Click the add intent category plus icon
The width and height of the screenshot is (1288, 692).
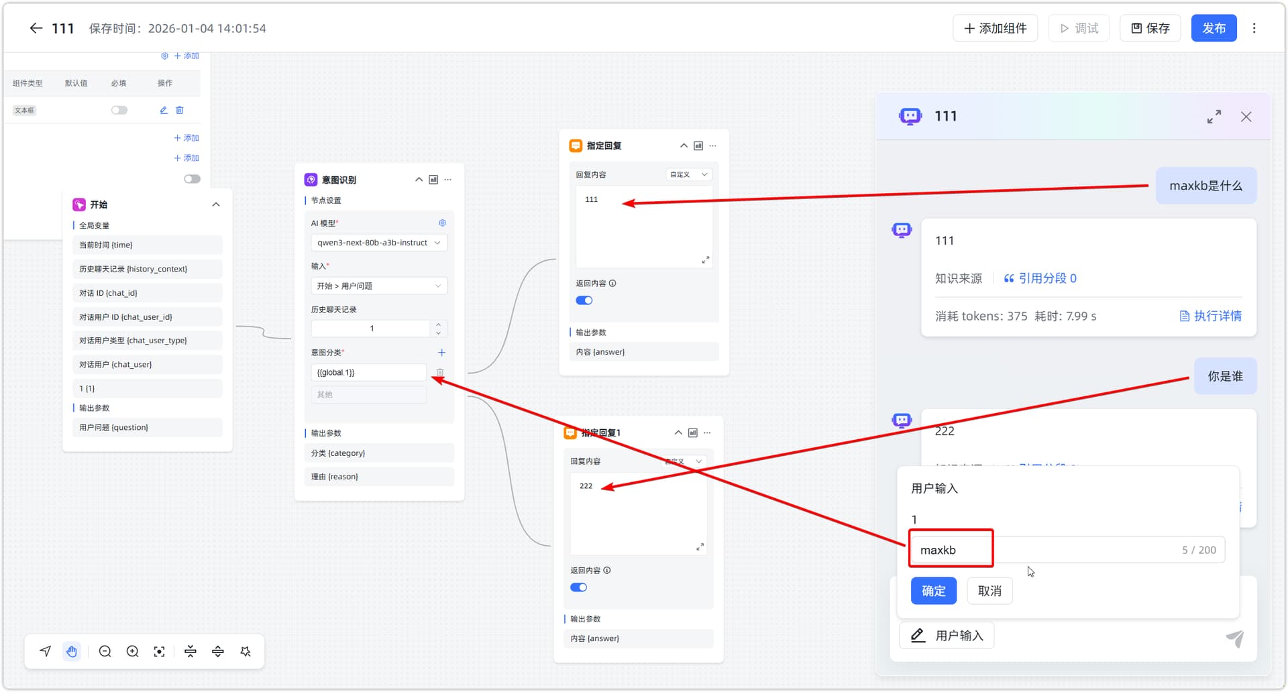441,353
